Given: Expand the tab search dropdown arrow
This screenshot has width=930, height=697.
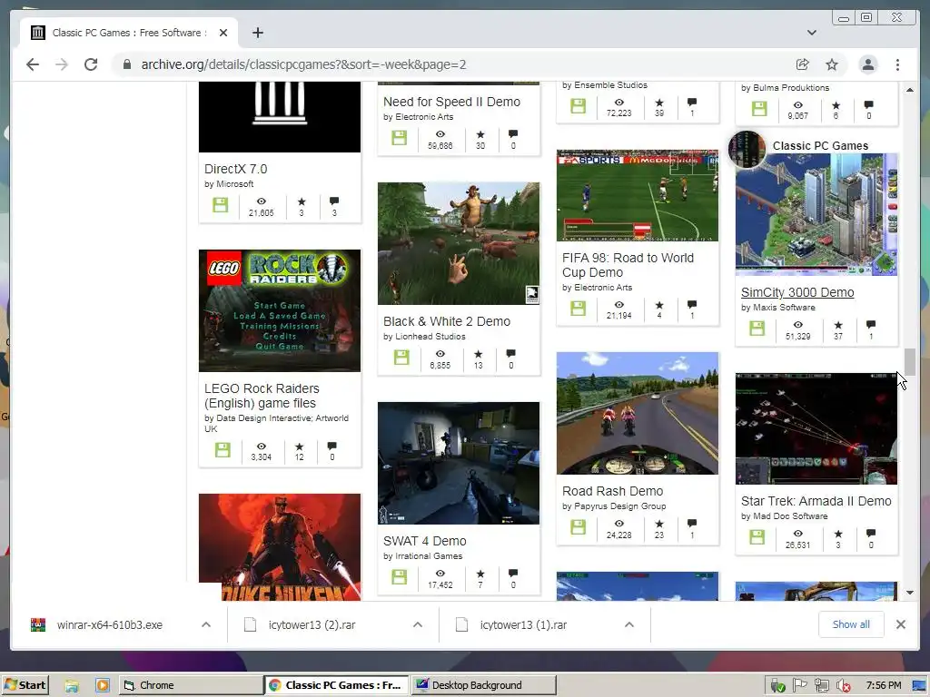Looking at the screenshot, I should point(811,33).
